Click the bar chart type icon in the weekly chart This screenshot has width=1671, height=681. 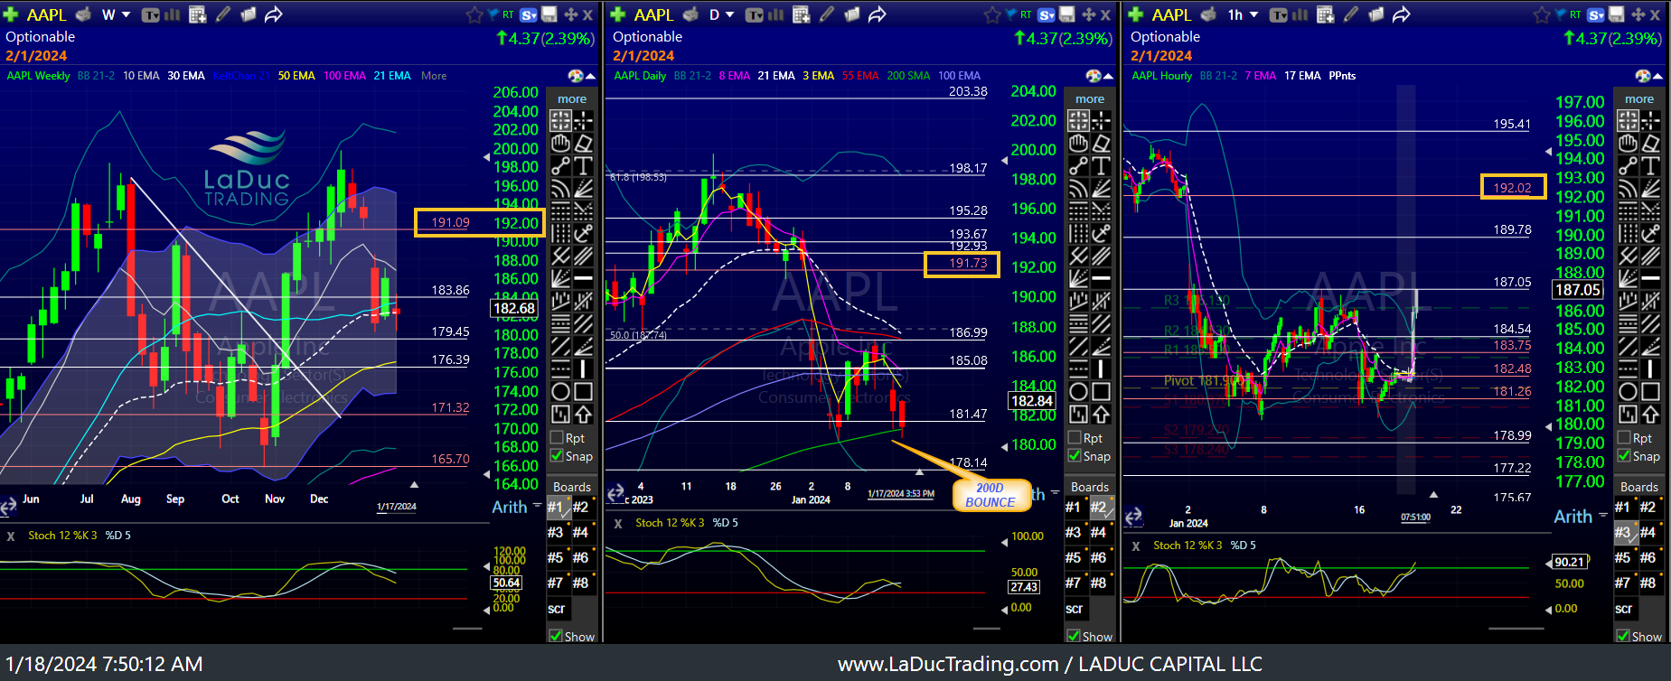(172, 14)
